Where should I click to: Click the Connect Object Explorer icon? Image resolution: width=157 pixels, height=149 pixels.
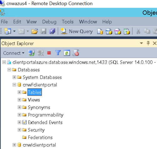click(x=32, y=53)
